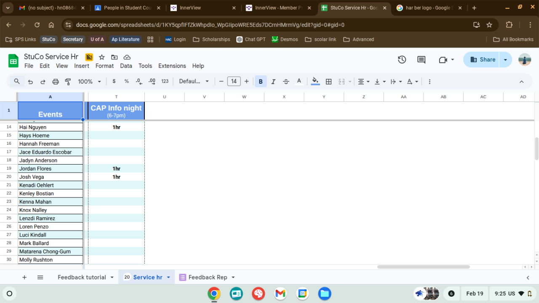
Task: Open the fill color picker
Action: click(315, 82)
